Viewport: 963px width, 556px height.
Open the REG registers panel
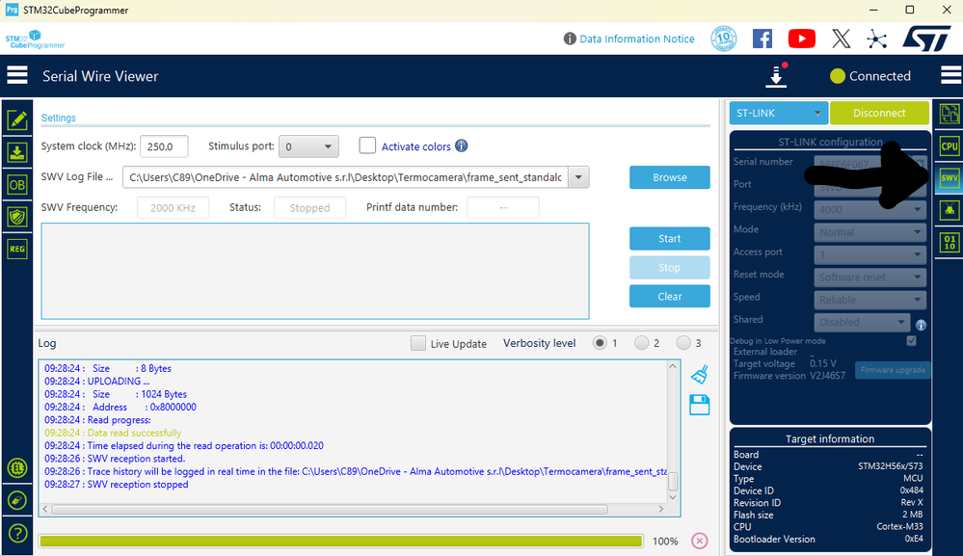[17, 250]
